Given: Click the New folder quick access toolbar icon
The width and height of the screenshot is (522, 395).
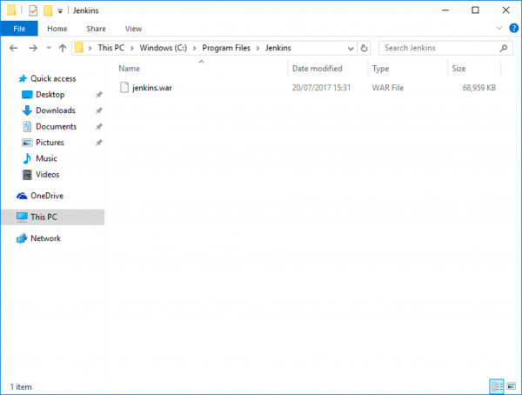Looking at the screenshot, I should coord(48,10).
